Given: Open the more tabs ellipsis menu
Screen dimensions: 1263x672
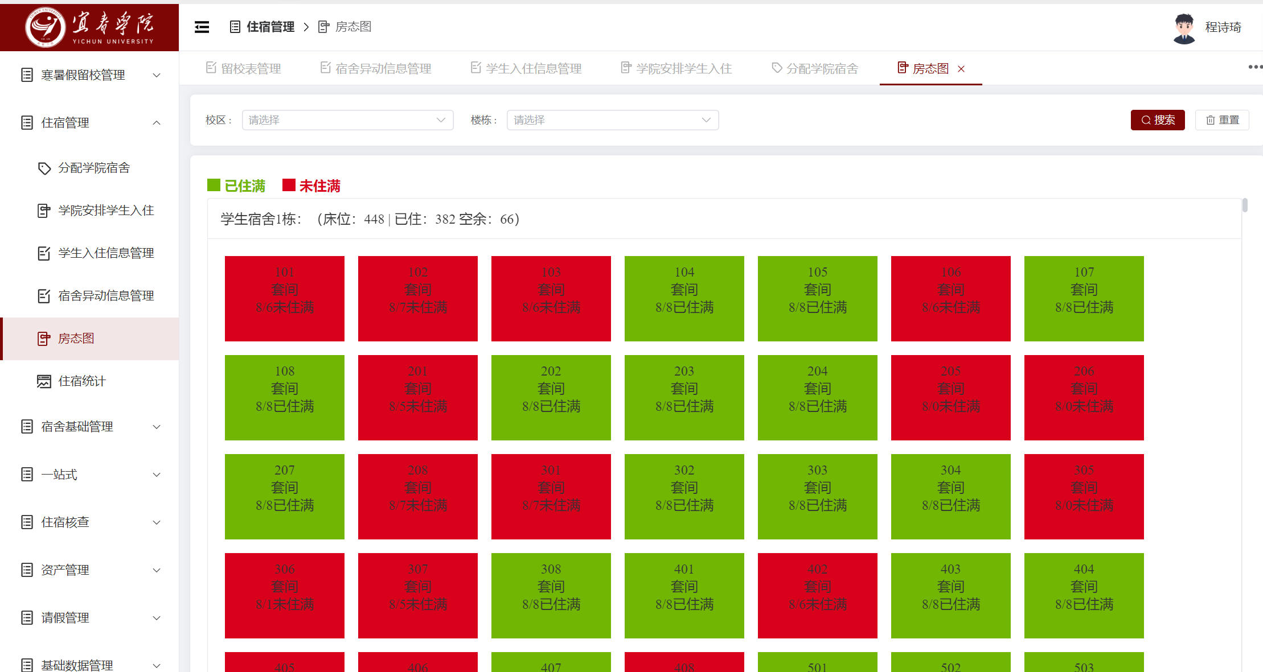Looking at the screenshot, I should pos(1254,67).
